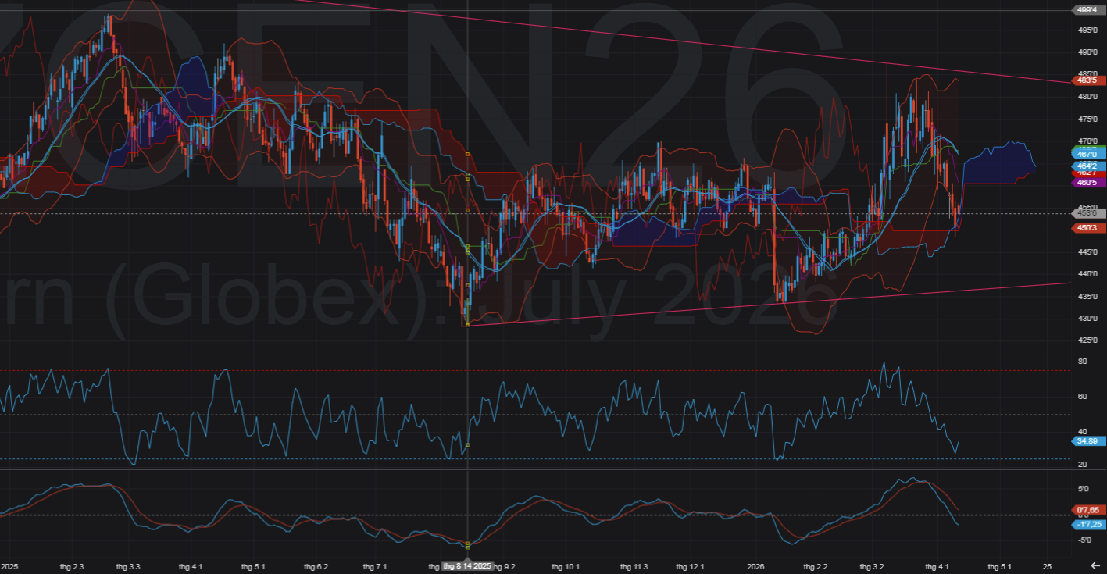Image resolution: width=1107 pixels, height=574 pixels.
Task: Click the 80 level on RSI axis
Action: click(1083, 362)
